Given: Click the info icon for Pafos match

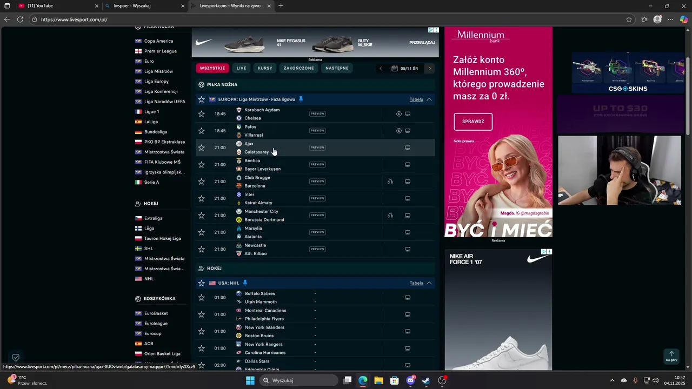Looking at the screenshot, I should pos(399,131).
